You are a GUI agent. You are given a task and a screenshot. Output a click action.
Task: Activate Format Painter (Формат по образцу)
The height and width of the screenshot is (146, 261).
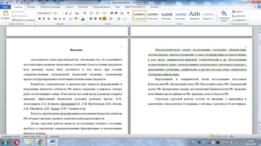click(23, 20)
